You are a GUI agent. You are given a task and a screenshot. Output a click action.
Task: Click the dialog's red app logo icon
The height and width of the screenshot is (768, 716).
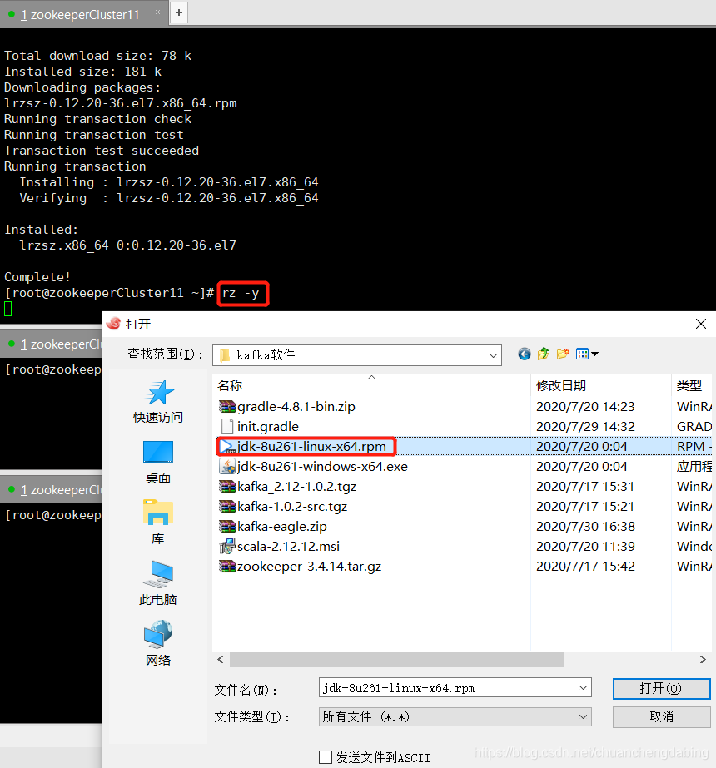click(x=114, y=324)
